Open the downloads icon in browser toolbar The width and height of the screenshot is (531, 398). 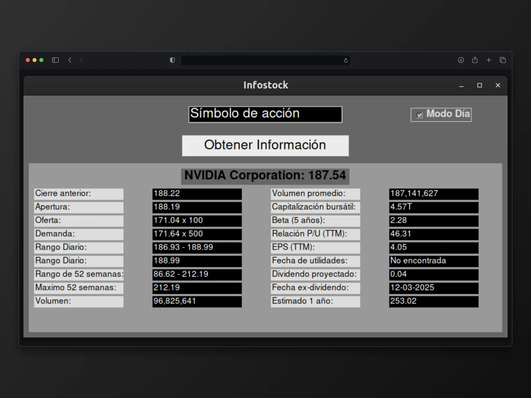pyautogui.click(x=461, y=60)
